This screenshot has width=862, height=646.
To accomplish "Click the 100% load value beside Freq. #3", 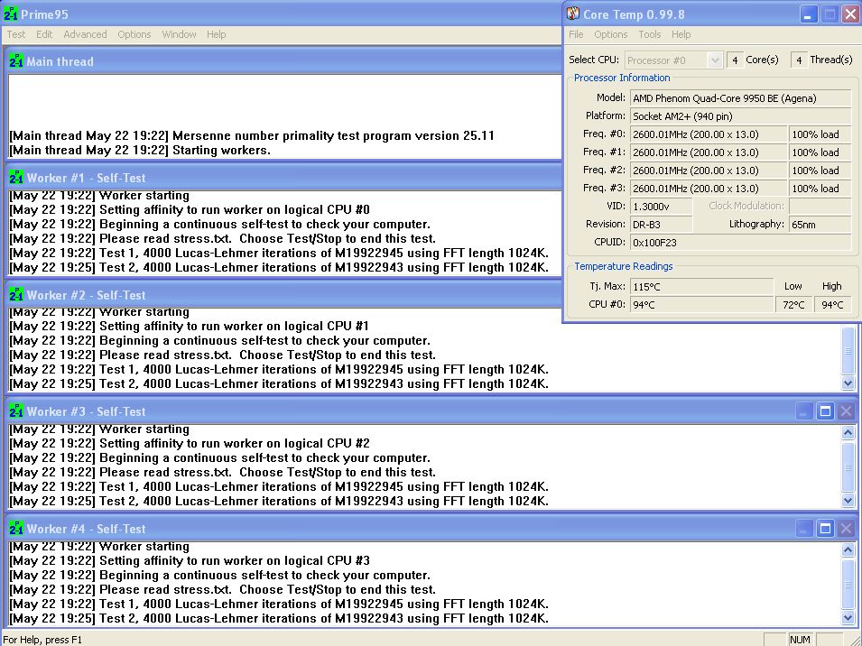I will coord(820,189).
